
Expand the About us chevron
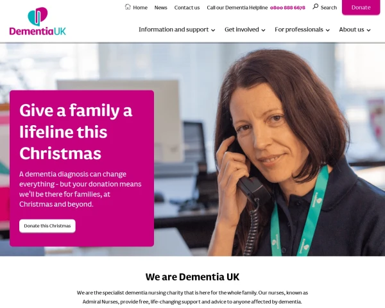coord(368,30)
